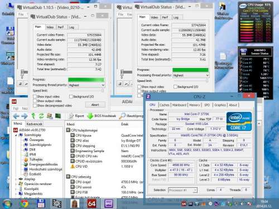Toggle Show decompressed video checkbox
Screen dimensions: 279x209
[35, 105]
